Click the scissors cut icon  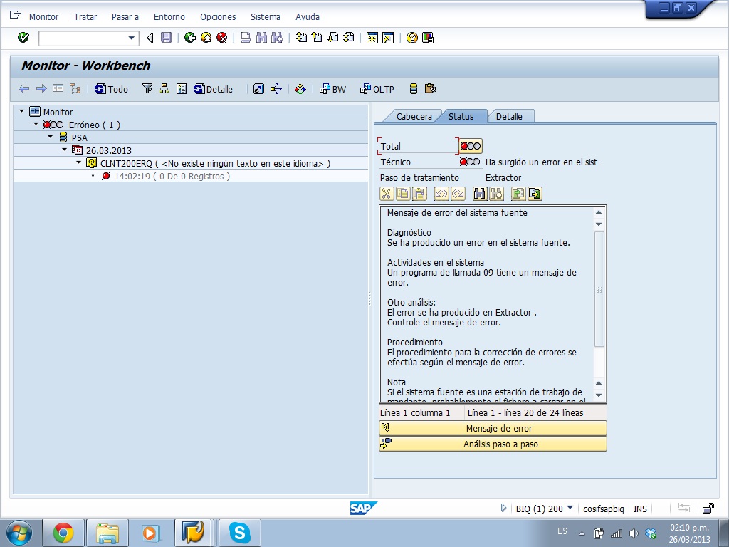[x=386, y=193]
